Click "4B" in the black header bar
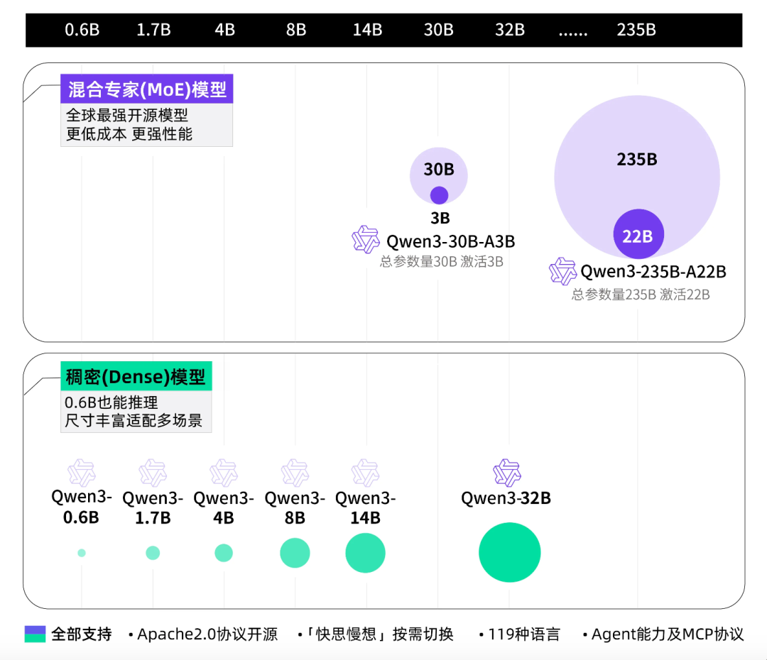 (x=225, y=30)
